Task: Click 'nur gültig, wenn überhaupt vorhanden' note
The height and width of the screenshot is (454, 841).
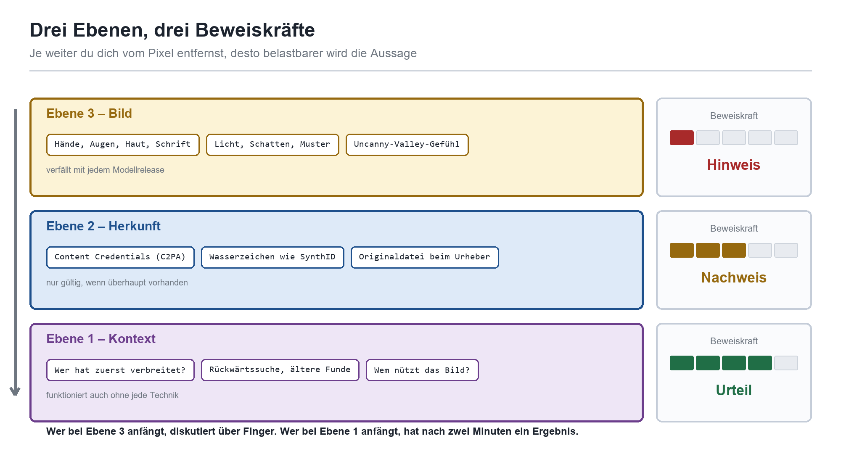Action: click(x=117, y=282)
